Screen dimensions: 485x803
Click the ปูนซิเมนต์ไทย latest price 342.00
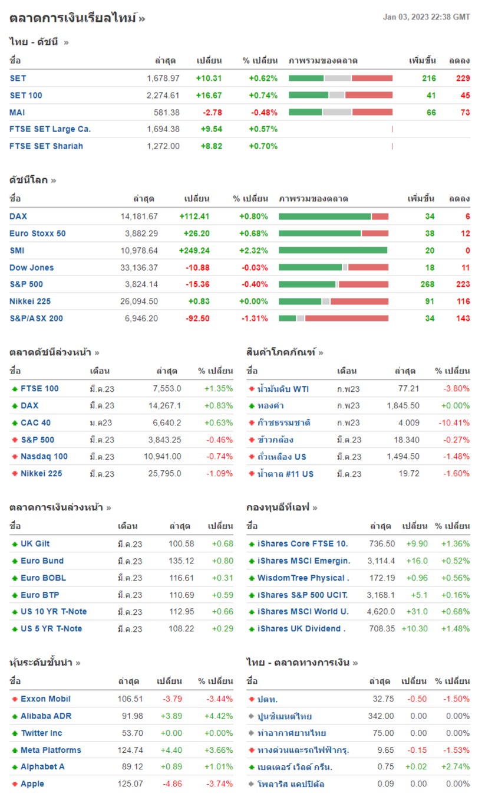pyautogui.click(x=381, y=716)
